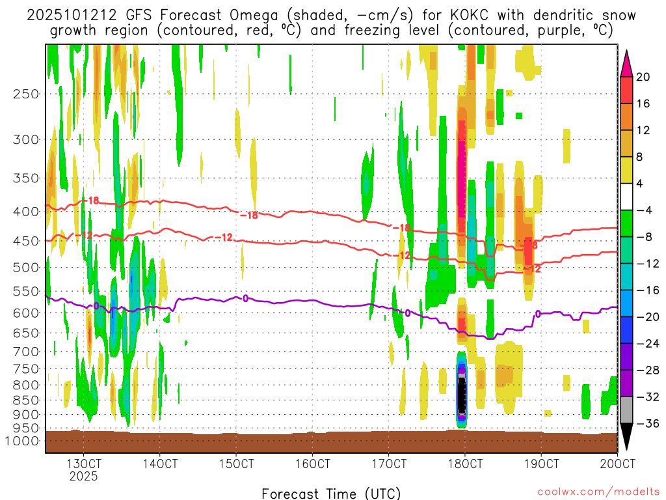Click the 500 pressure level label
Viewport: 666px width, 500px height.
(26, 268)
